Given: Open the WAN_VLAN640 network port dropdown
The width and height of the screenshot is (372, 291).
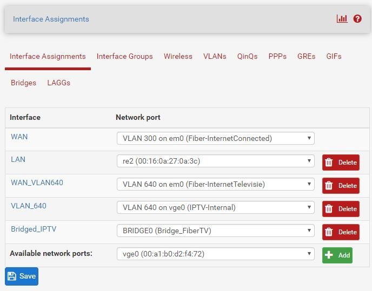Looking at the screenshot, I should (215, 184).
